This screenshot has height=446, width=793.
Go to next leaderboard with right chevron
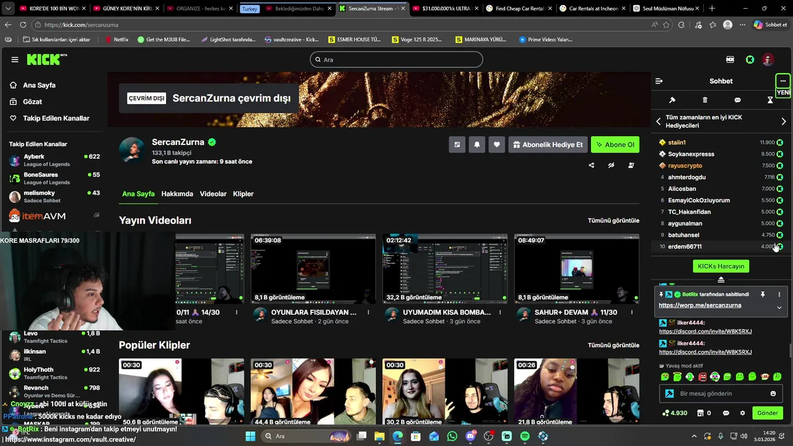click(x=784, y=121)
